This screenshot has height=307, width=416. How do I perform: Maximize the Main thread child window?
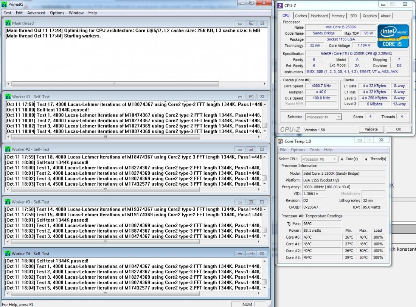(251, 23)
